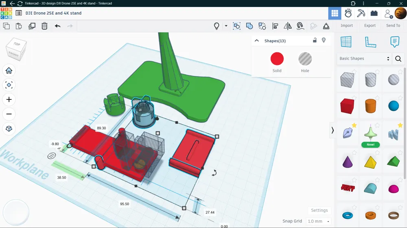The height and width of the screenshot is (228, 407).
Task: Zoom out with the minus button
Action: [x=9, y=114]
